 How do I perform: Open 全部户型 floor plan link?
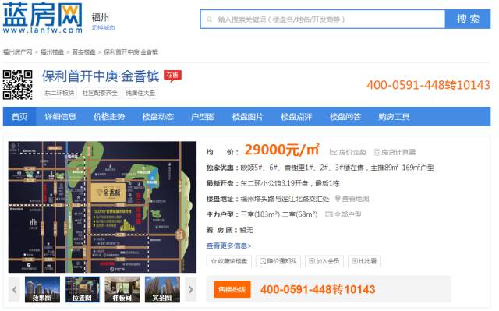[343, 214]
